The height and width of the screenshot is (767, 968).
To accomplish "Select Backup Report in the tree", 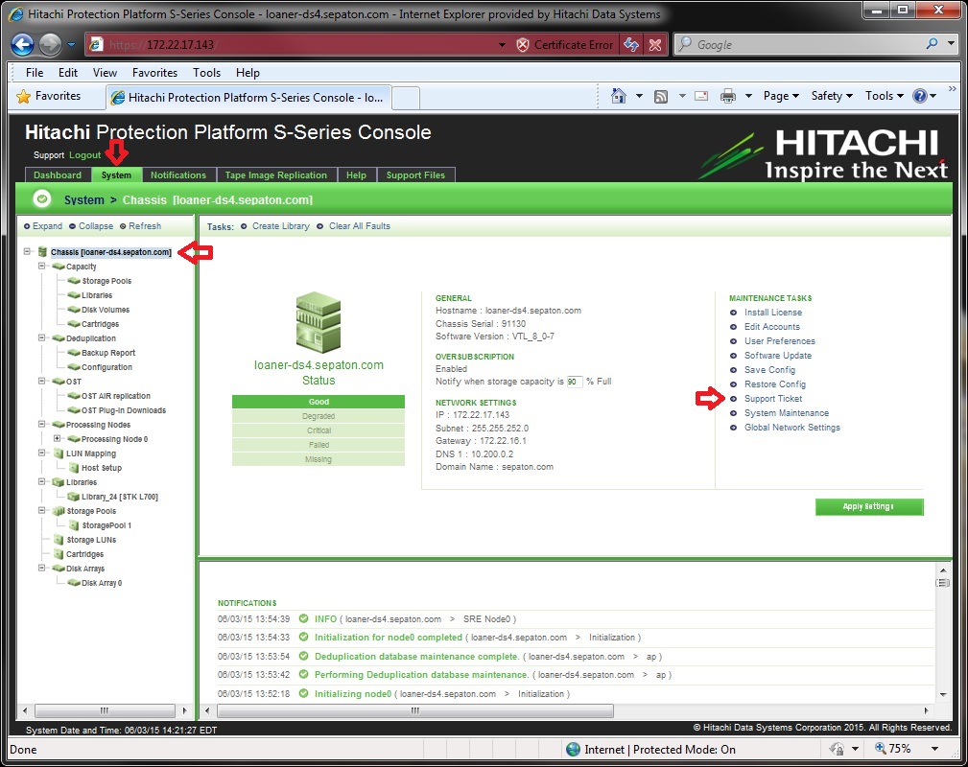I will 108,352.
